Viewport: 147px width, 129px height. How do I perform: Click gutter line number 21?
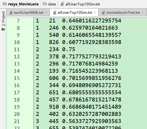click(x=17, y=121)
